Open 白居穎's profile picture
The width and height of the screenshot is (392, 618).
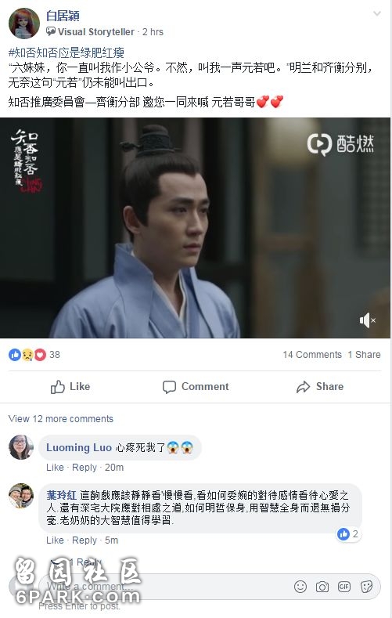click(24, 23)
